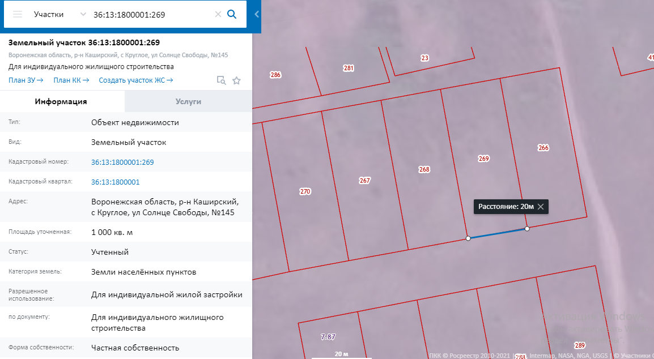
Task: Click the Объект недвижимости type value
Action: (135, 122)
